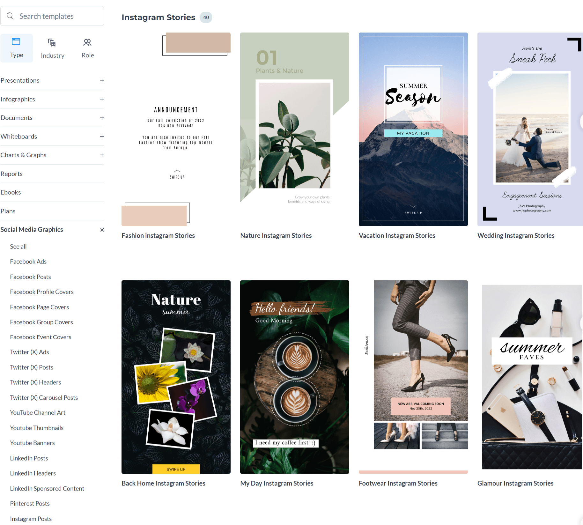Type in the Search templates field
The height and width of the screenshot is (525, 583).
[57, 16]
